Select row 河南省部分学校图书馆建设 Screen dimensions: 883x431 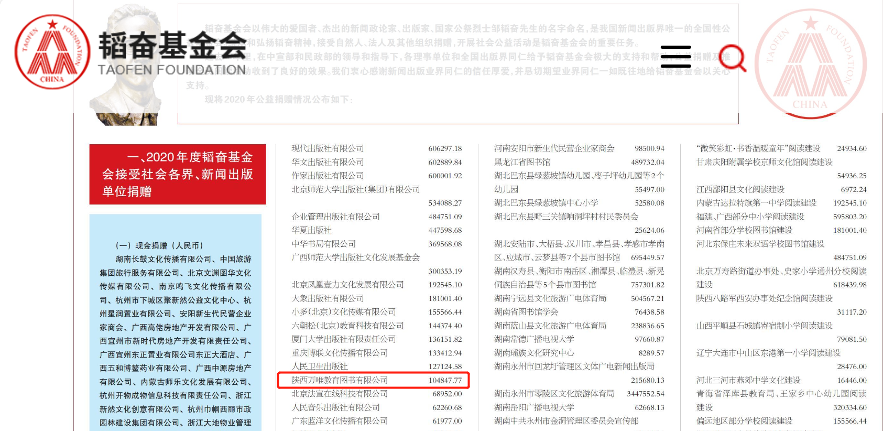click(x=781, y=230)
